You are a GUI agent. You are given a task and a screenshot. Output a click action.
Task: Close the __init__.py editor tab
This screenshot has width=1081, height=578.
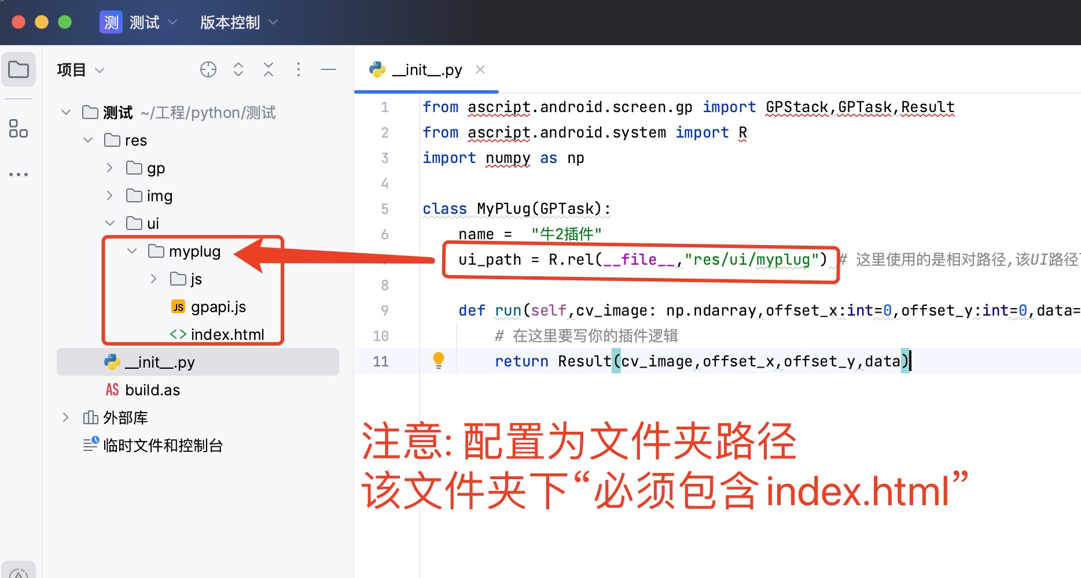click(x=480, y=69)
